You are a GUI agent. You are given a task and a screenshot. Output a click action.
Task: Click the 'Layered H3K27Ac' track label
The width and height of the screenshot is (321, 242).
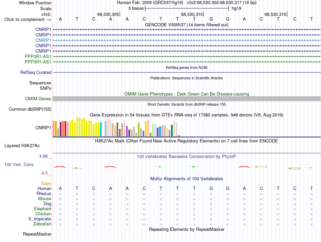(x=22, y=146)
